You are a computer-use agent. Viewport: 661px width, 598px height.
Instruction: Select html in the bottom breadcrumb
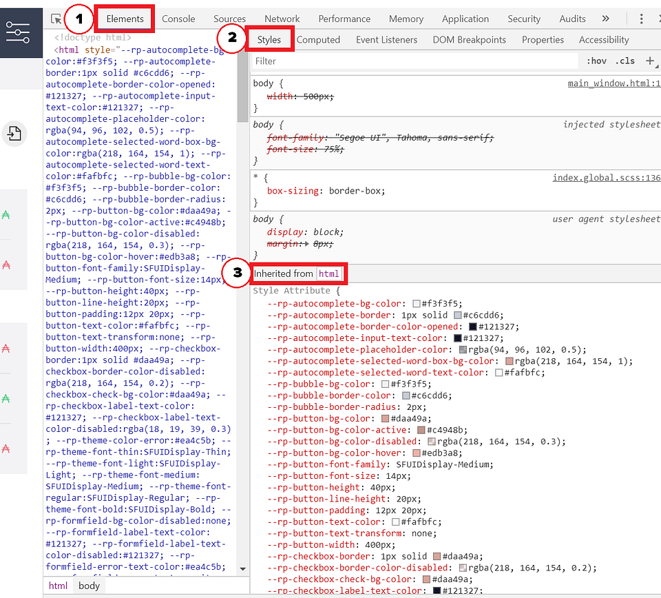click(58, 586)
